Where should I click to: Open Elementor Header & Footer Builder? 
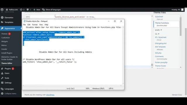9,58
